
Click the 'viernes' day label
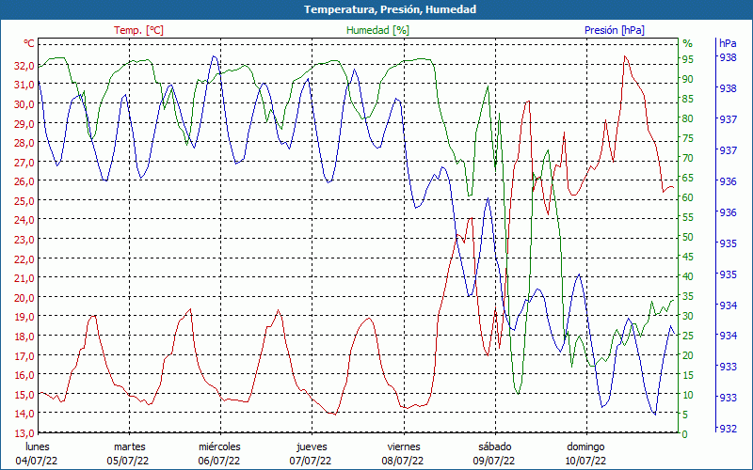point(404,447)
